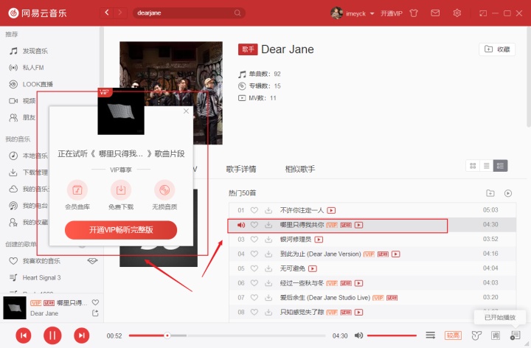Play all of 热门50首

point(508,193)
